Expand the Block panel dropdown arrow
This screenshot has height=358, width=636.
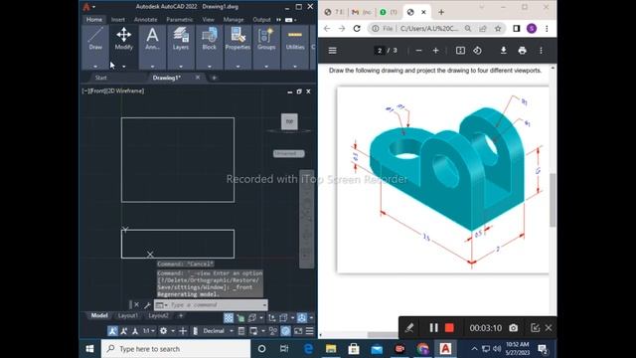[210, 67]
